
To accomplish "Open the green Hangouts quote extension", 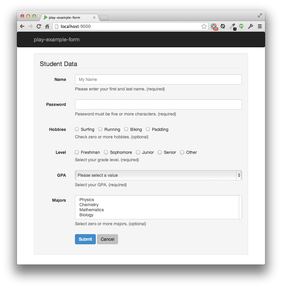I will 241,26.
